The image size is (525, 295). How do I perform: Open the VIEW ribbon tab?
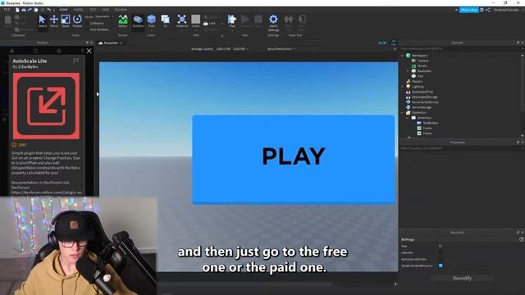(106, 10)
